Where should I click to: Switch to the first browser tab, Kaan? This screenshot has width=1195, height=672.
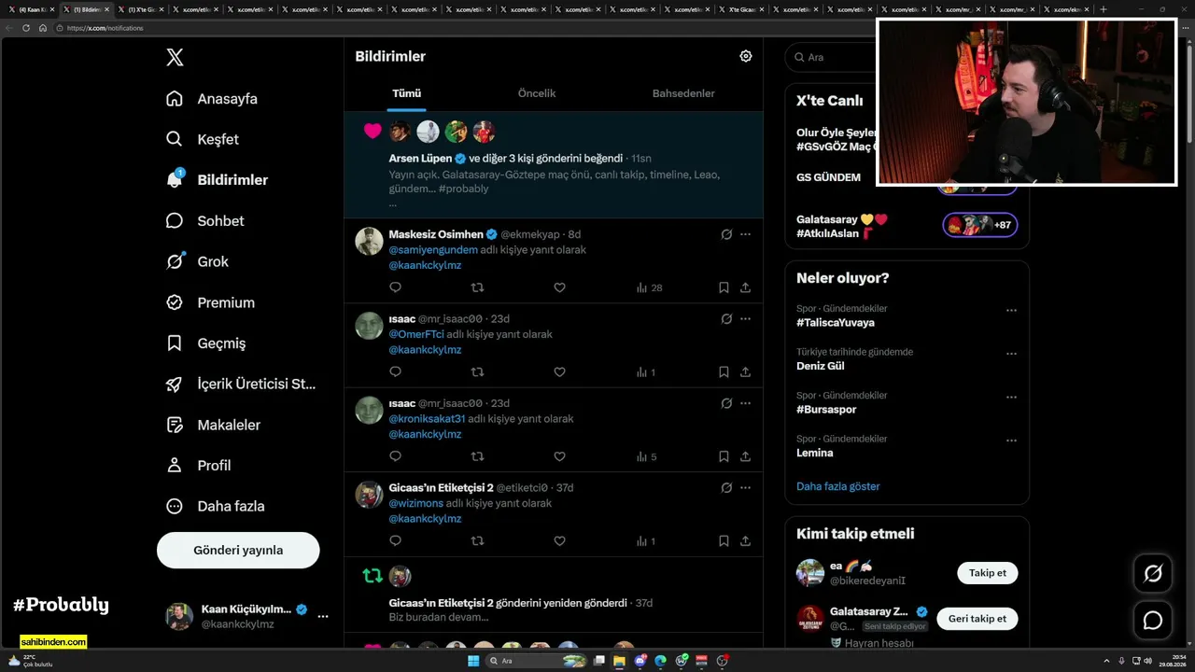click(33, 9)
